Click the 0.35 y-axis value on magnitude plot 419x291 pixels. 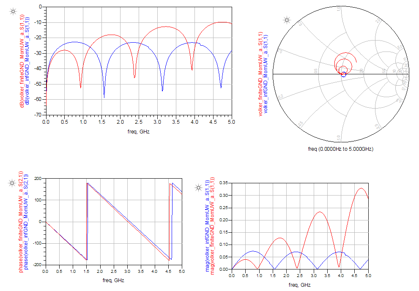tap(224, 183)
